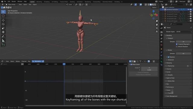
Task: Open the Render properties tab
Action: 162,32
